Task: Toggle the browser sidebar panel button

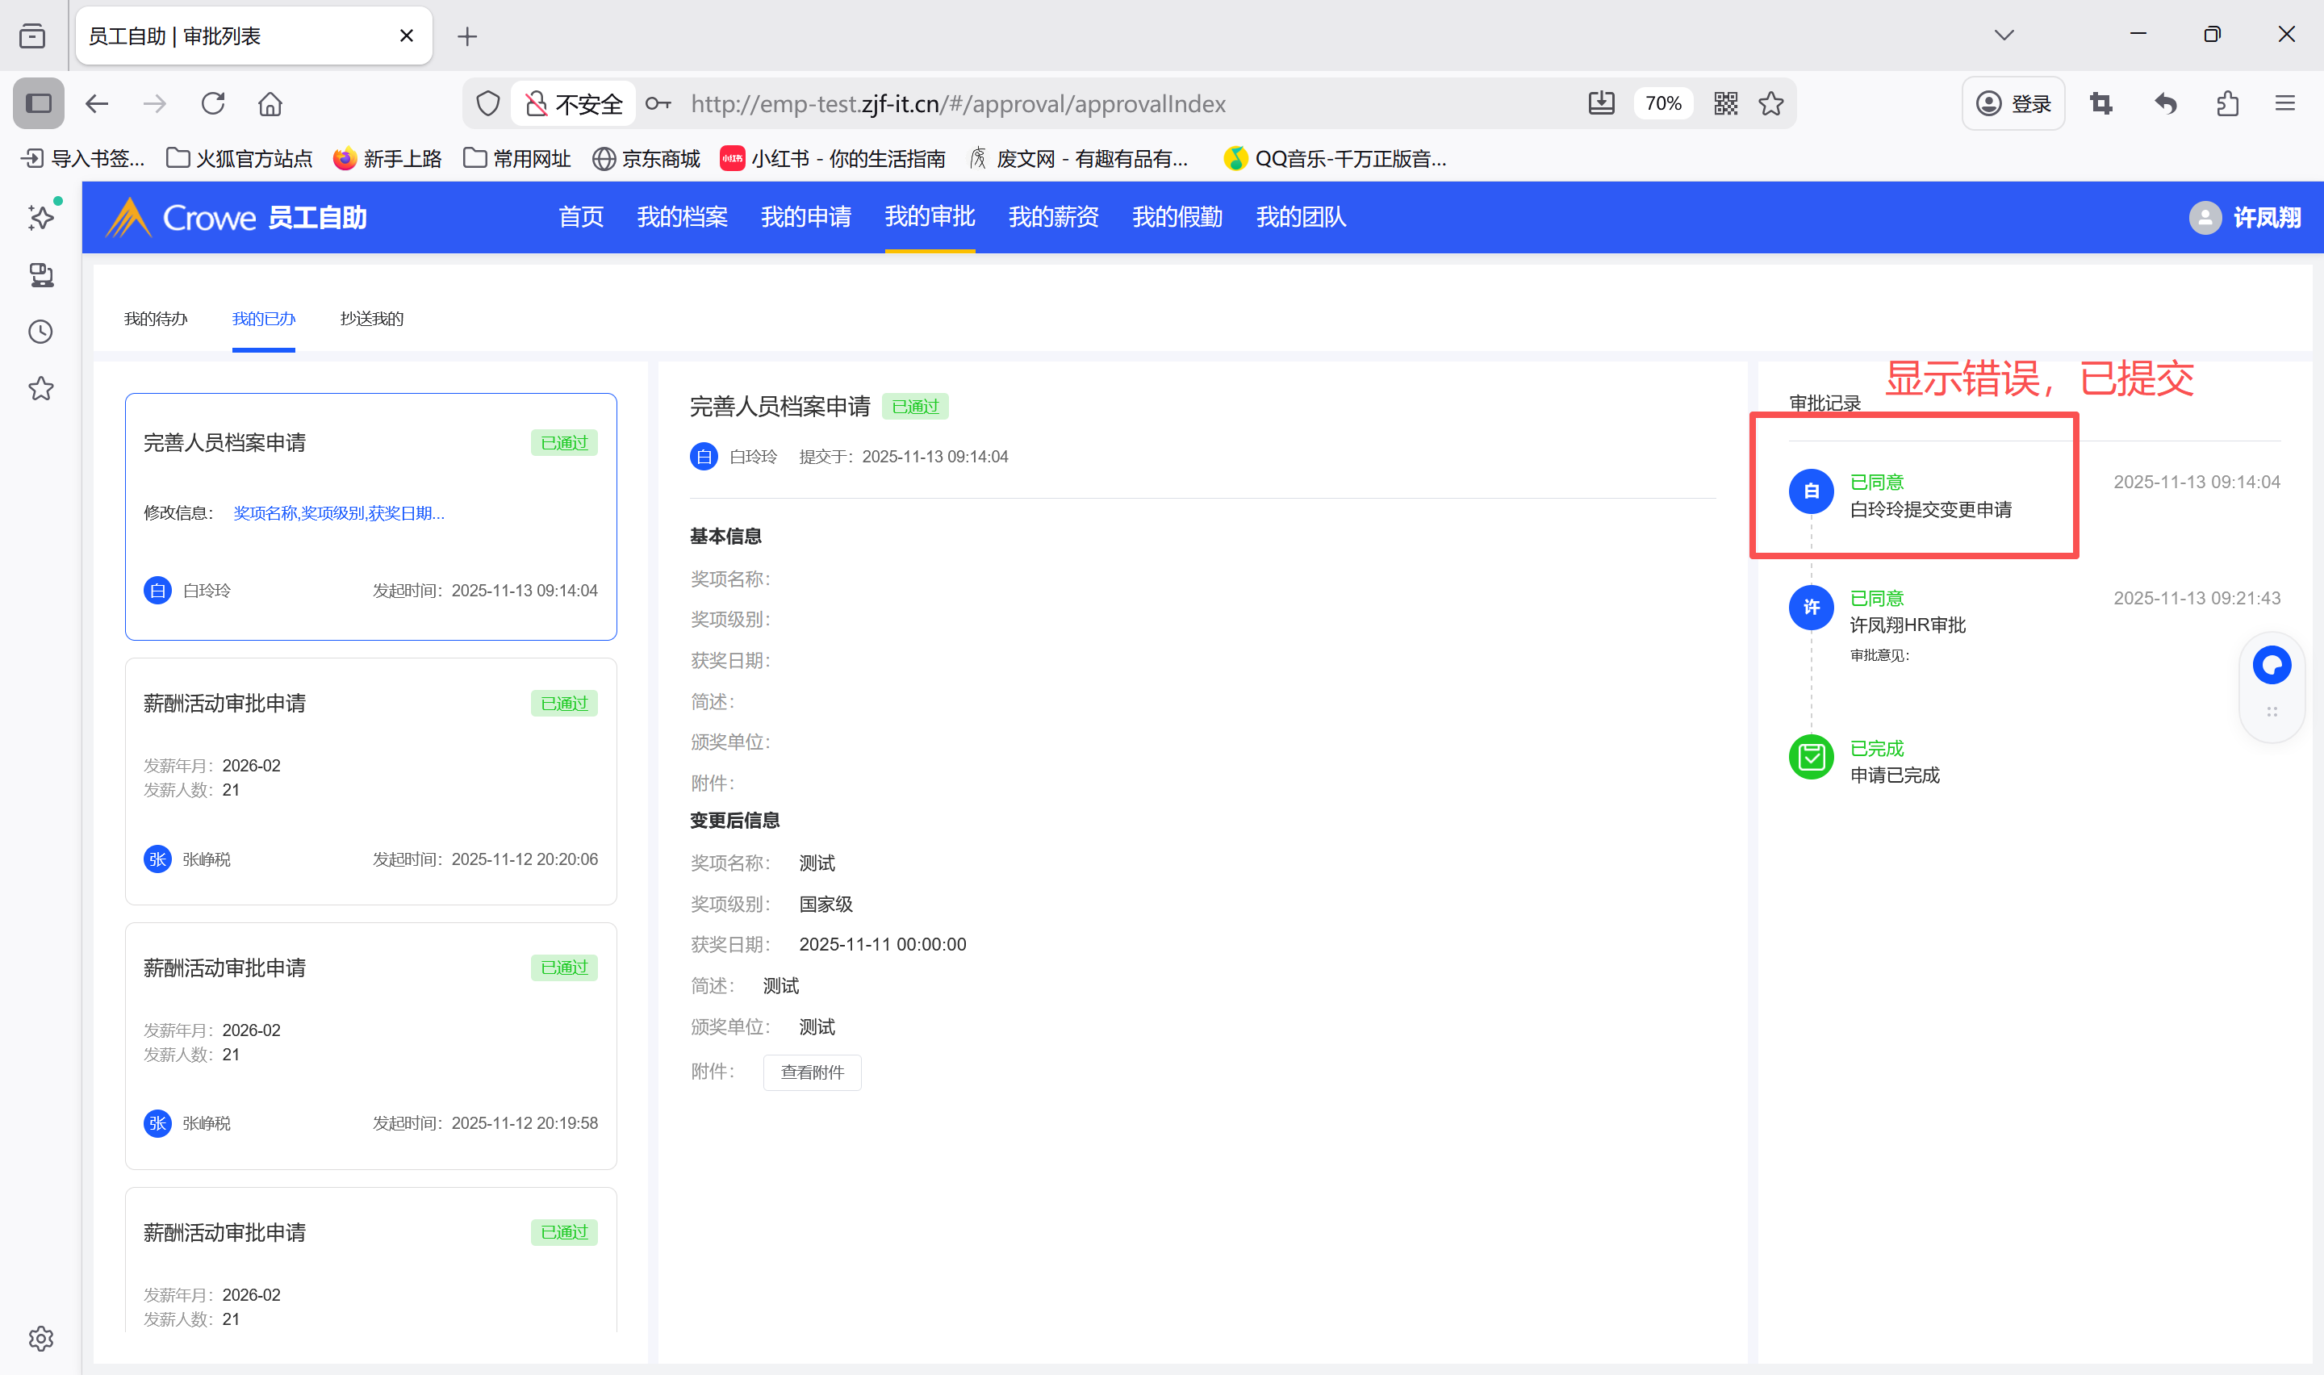Action: (x=39, y=104)
